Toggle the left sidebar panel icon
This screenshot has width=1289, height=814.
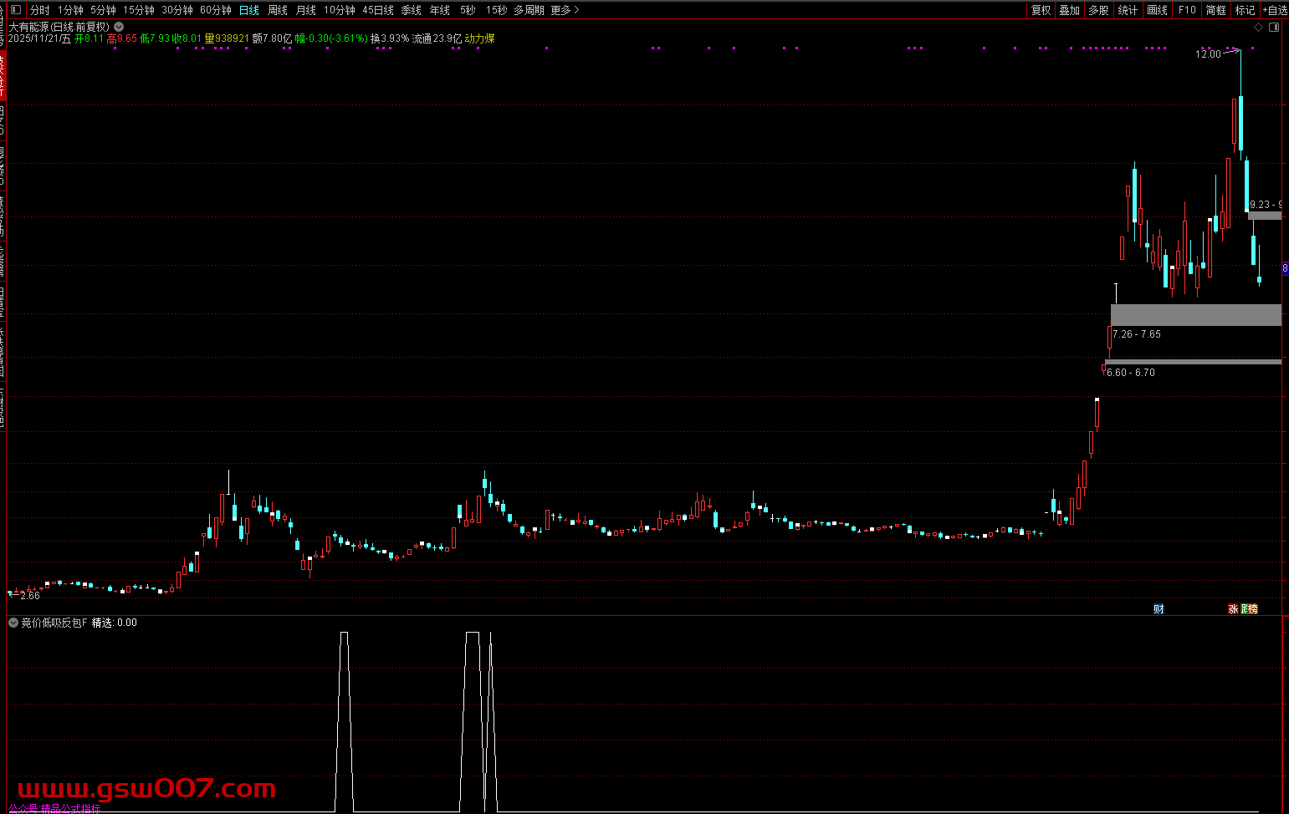coord(15,10)
